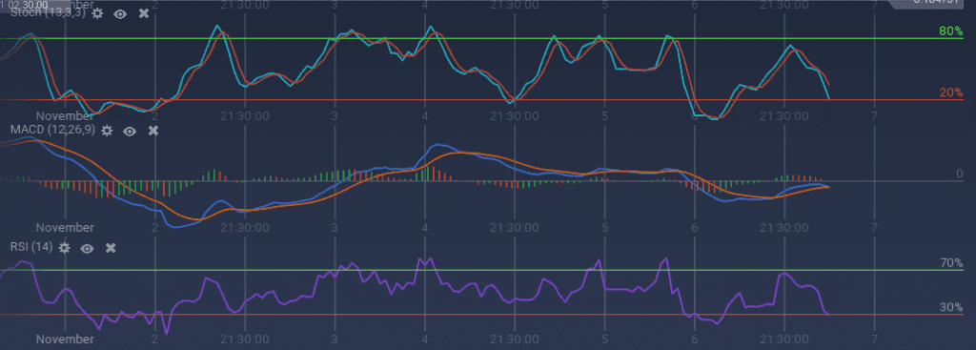This screenshot has width=976, height=350.
Task: Open MACD indicator settings gear
Action: tap(107, 130)
